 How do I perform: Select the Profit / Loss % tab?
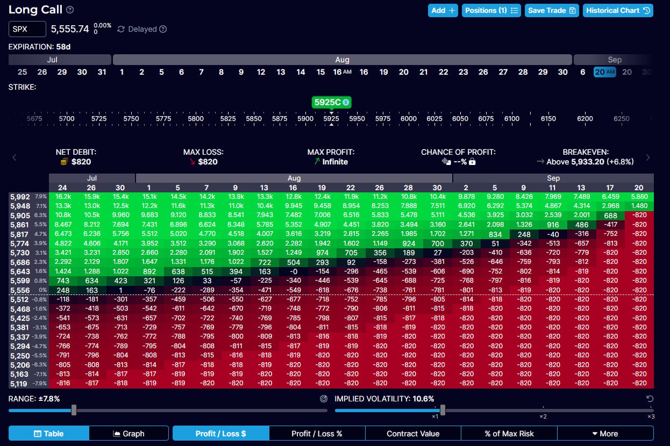(317, 433)
